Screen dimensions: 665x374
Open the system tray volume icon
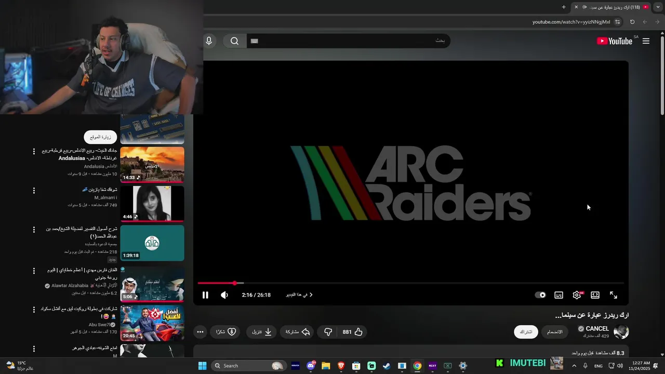coord(620,366)
